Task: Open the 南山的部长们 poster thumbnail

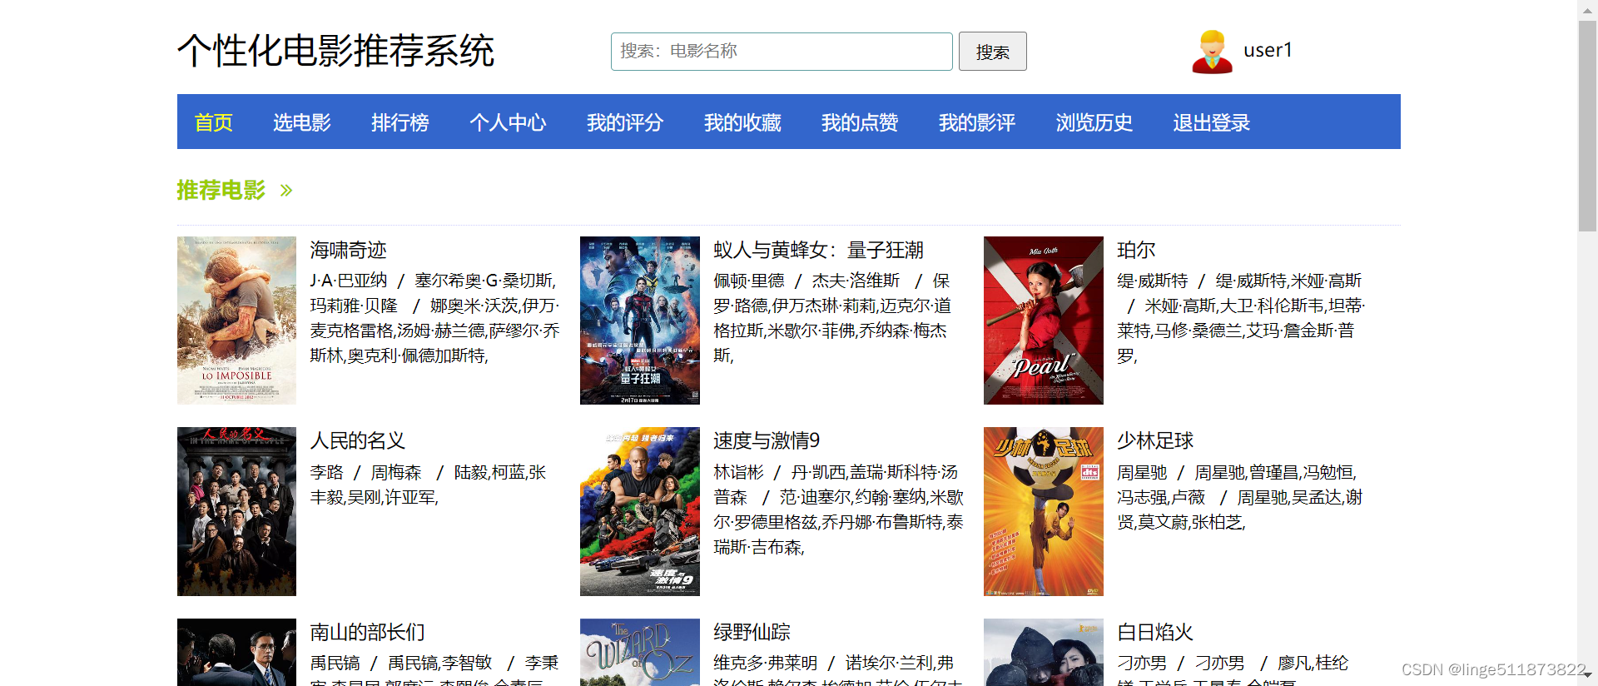Action: coord(236,652)
